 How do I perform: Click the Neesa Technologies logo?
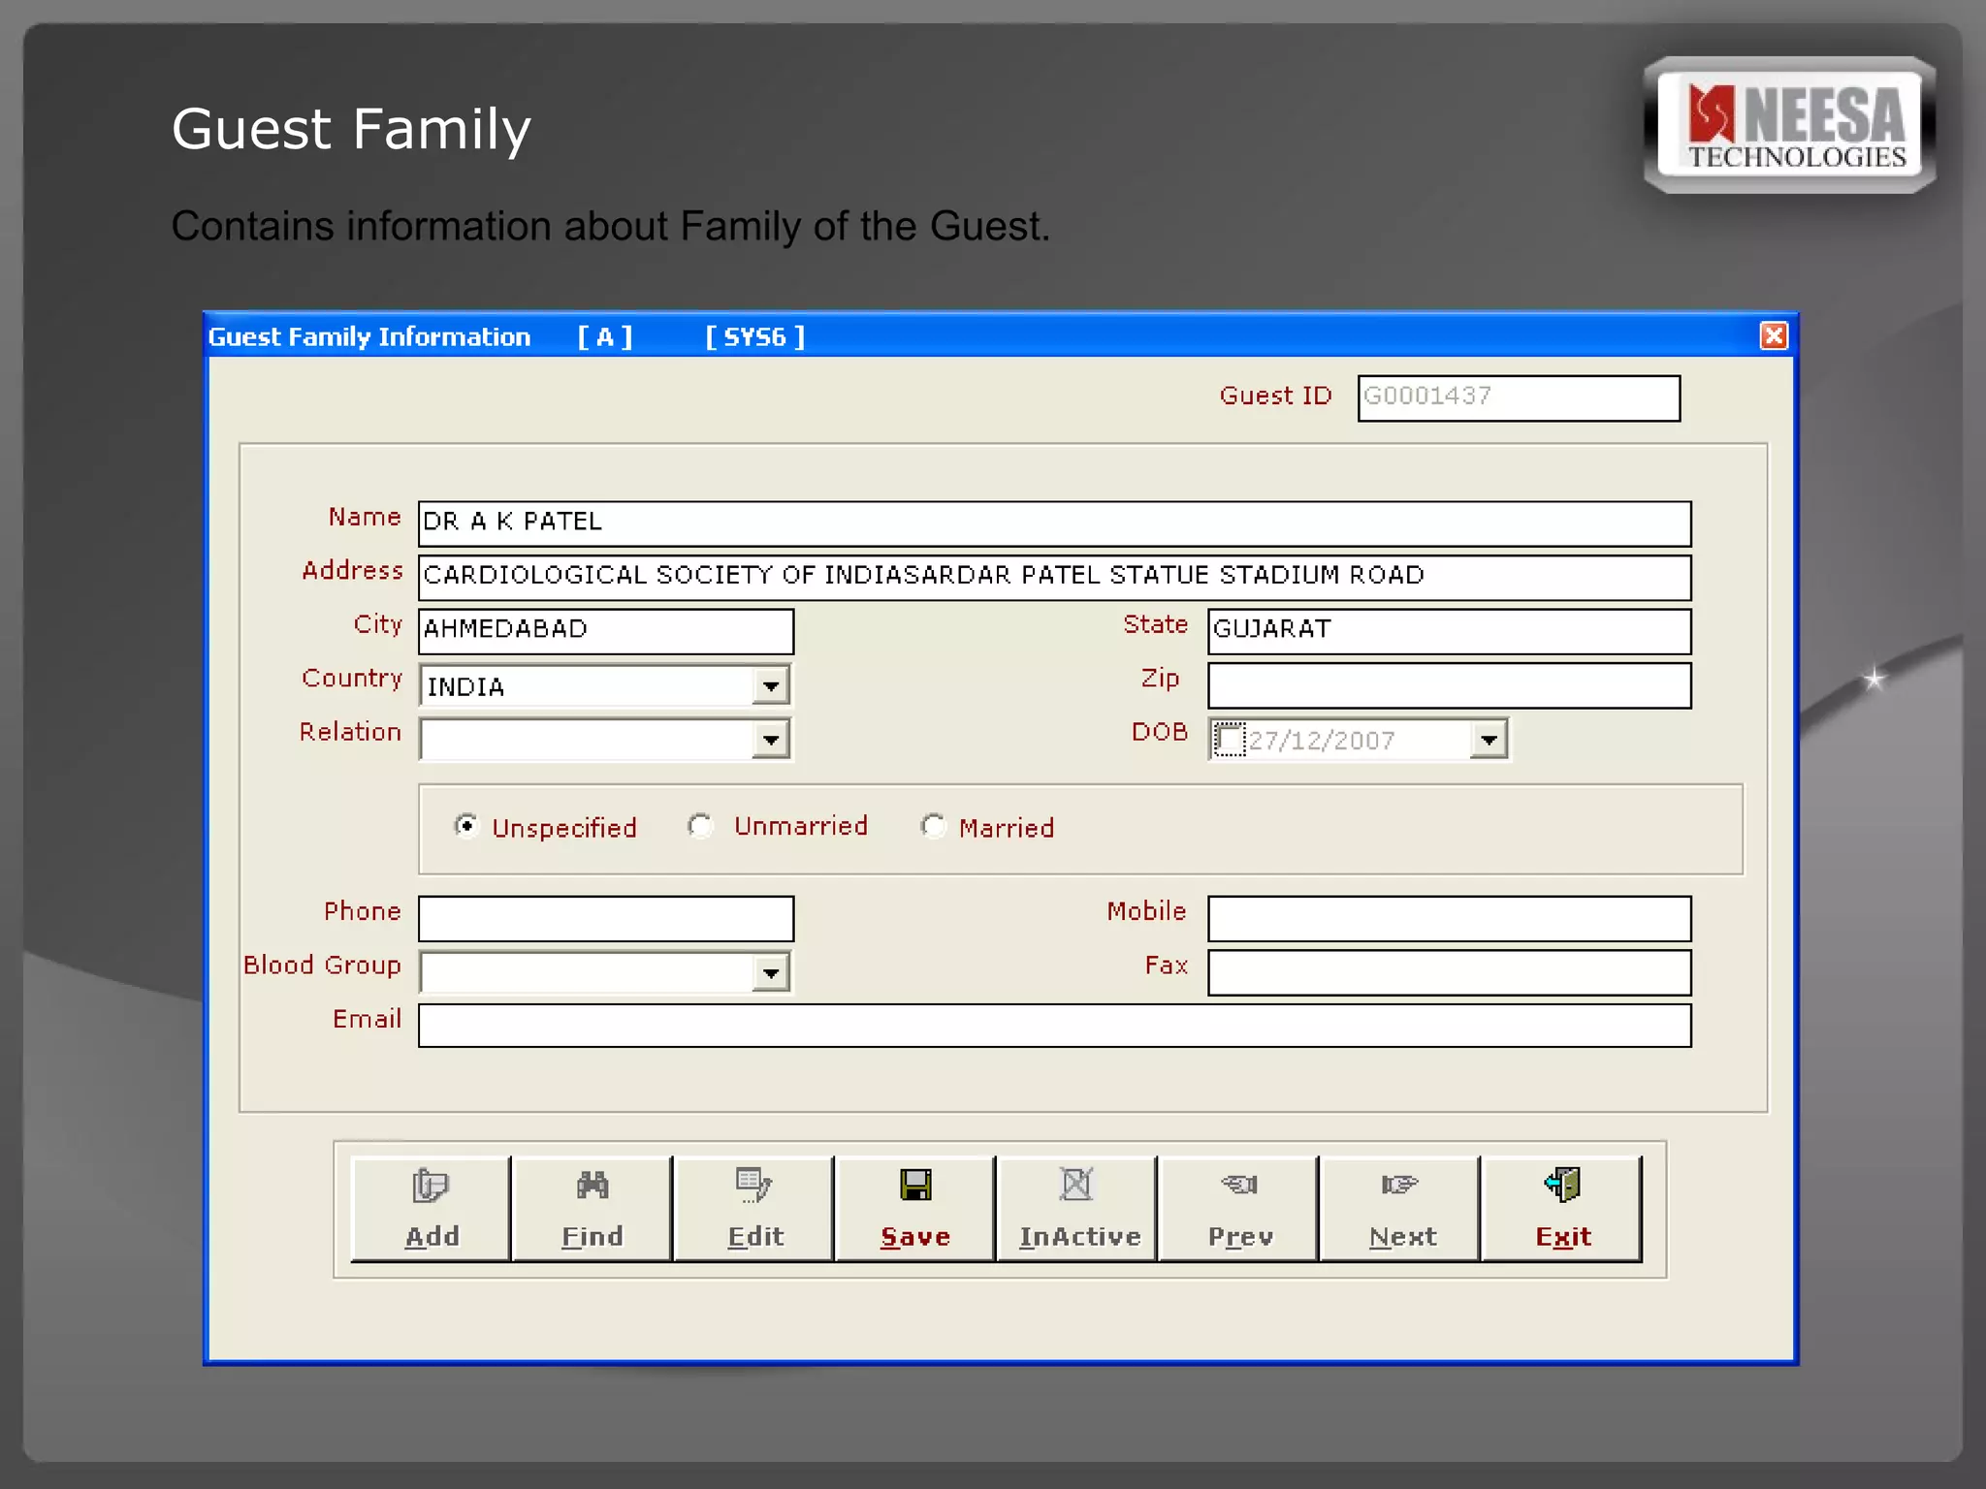pyautogui.click(x=1790, y=126)
